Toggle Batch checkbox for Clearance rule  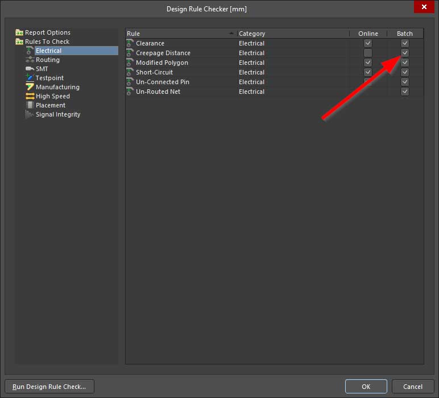click(404, 43)
